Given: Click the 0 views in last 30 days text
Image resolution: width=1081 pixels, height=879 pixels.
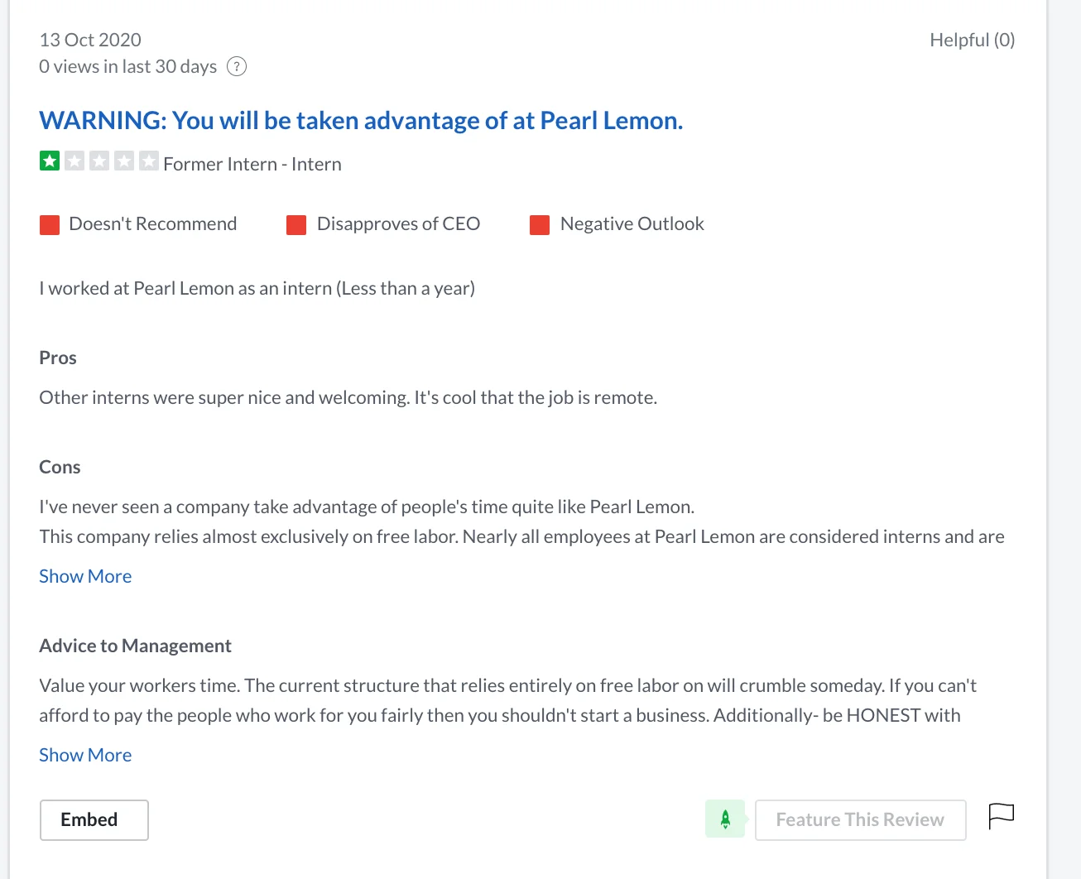Looking at the screenshot, I should [128, 66].
